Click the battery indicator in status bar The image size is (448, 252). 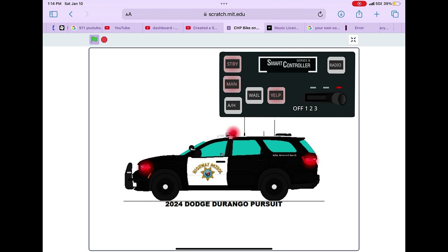[396, 3]
